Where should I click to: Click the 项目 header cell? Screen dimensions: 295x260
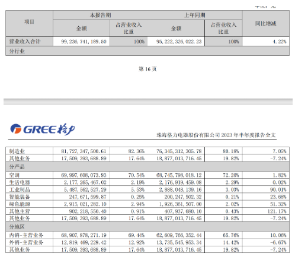pos(29,22)
